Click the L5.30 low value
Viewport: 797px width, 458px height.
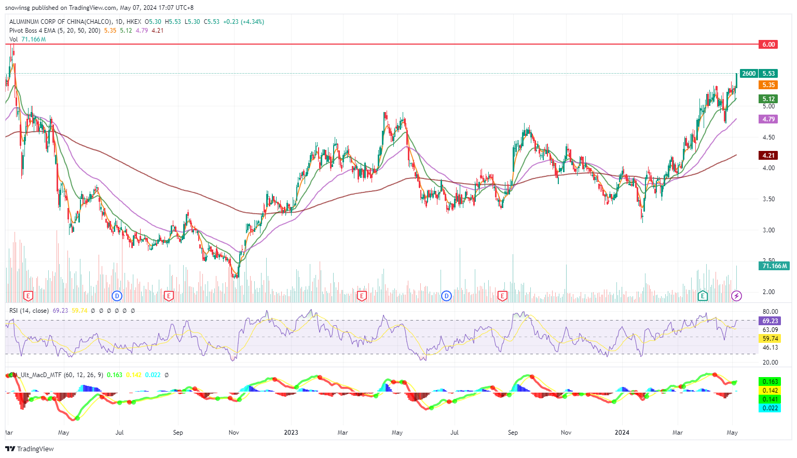pyautogui.click(x=193, y=22)
